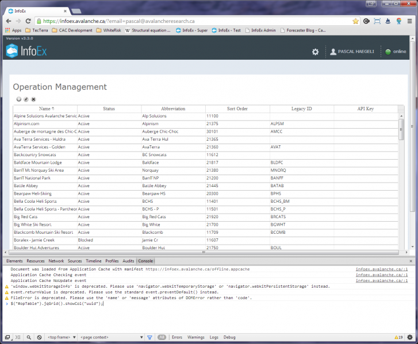Open the WhiteRisk bookmark folder
The image size is (418, 344).
click(x=109, y=30)
